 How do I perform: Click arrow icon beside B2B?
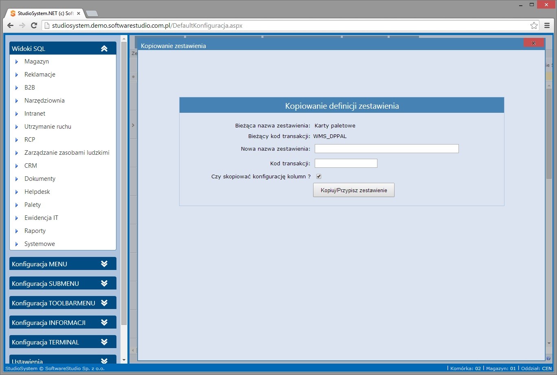17,88
